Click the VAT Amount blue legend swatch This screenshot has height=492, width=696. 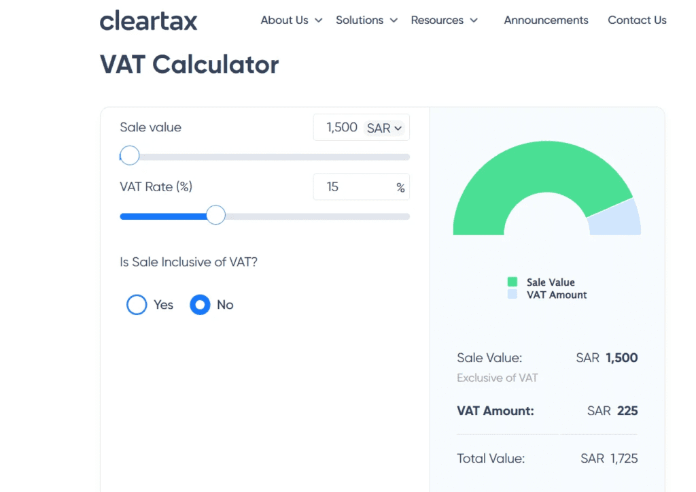(512, 294)
